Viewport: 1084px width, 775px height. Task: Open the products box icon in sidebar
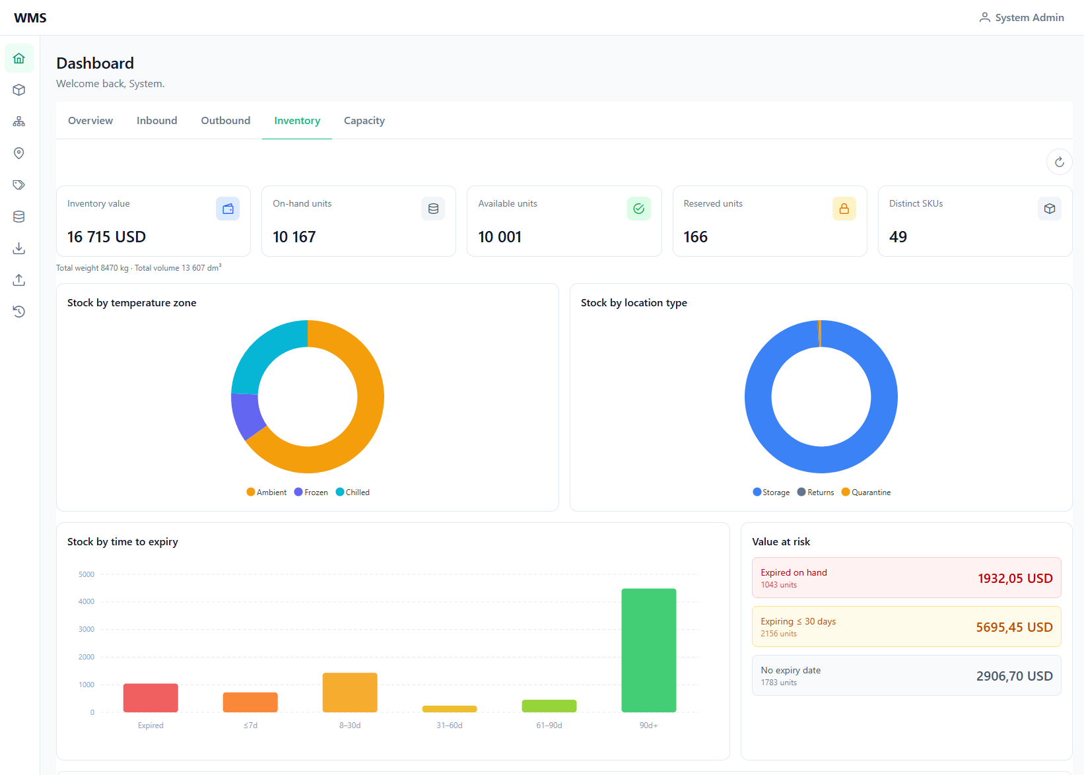click(19, 90)
